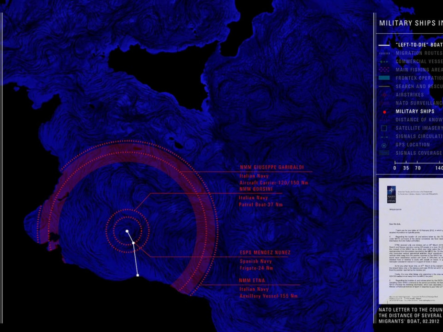
Task: Show the Search and Rescue layer
Action: click(419, 86)
